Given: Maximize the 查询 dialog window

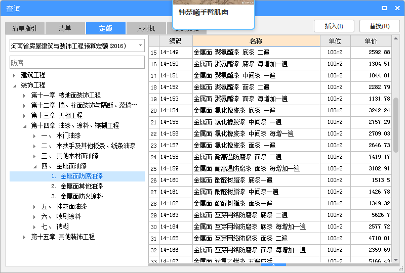Looking at the screenshot, I should tap(384, 8).
